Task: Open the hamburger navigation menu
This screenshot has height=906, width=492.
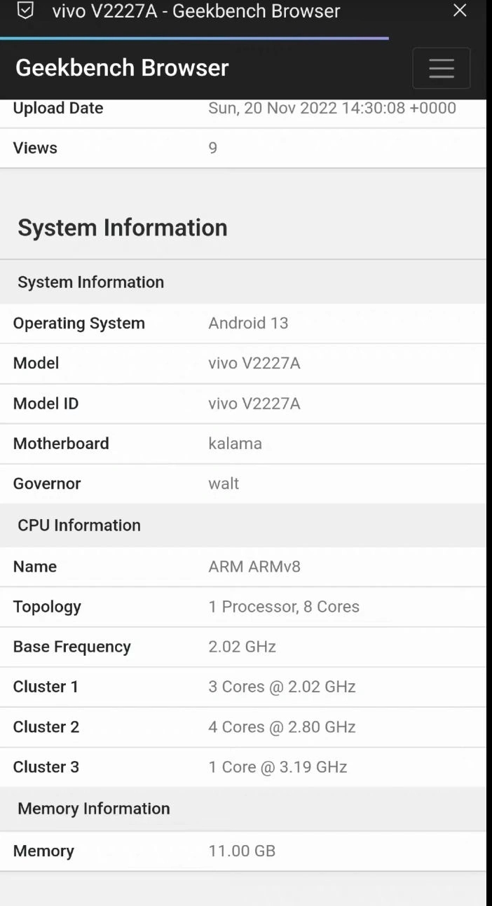Action: (x=441, y=68)
